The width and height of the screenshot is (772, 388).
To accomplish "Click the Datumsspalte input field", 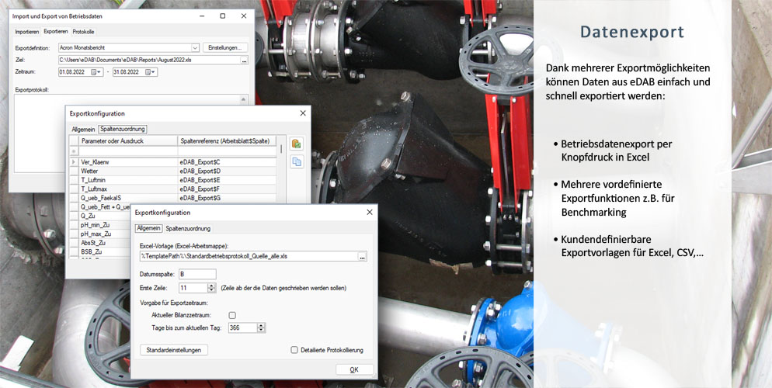I will coord(197,274).
